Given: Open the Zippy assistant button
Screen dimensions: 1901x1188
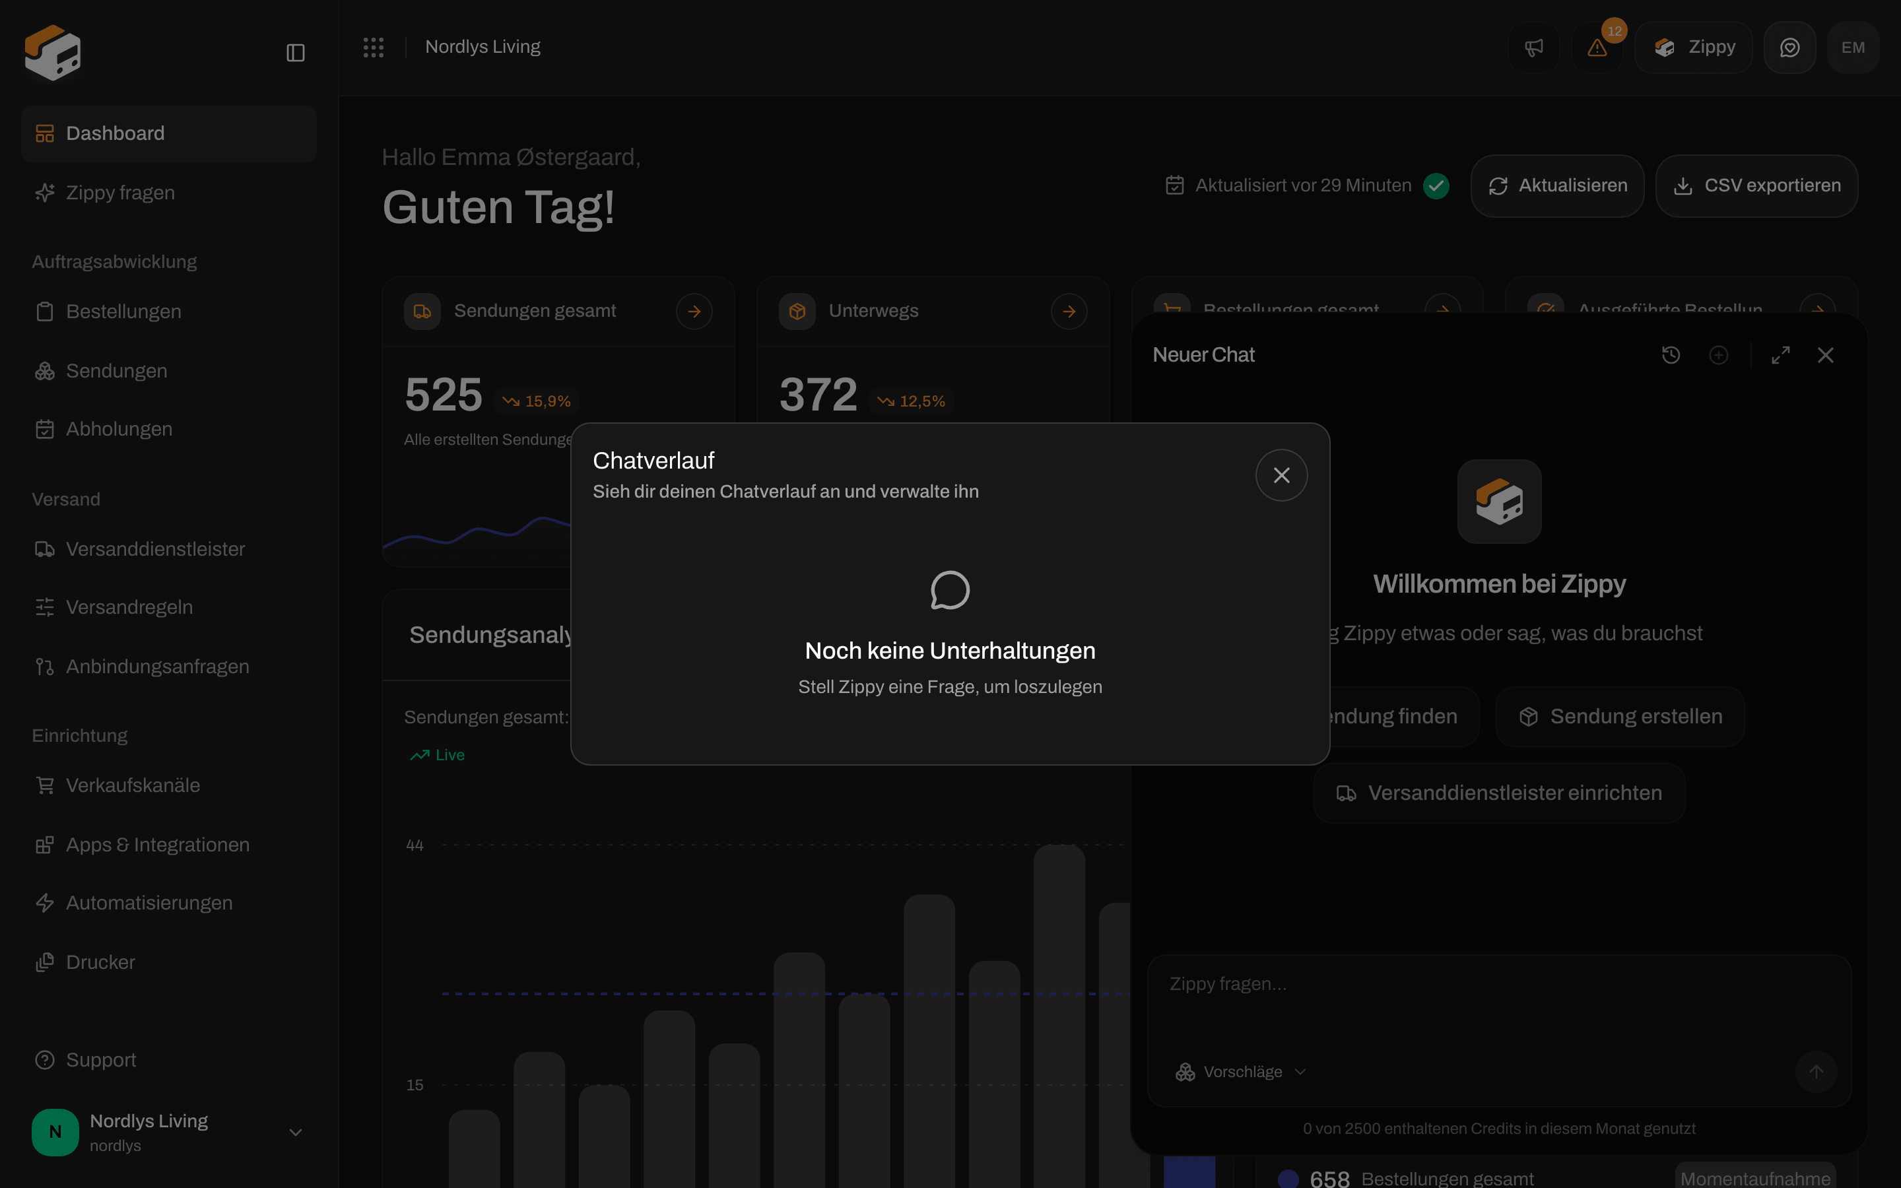Looking at the screenshot, I should point(1694,47).
